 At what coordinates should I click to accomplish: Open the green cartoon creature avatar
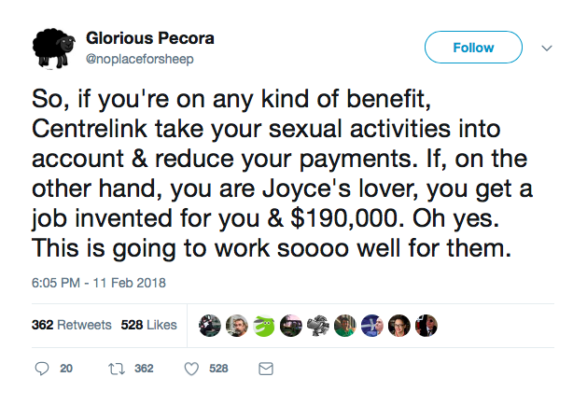point(264,326)
